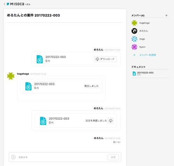Click cloud download icon beside 注文を承諾しました

(111, 121)
